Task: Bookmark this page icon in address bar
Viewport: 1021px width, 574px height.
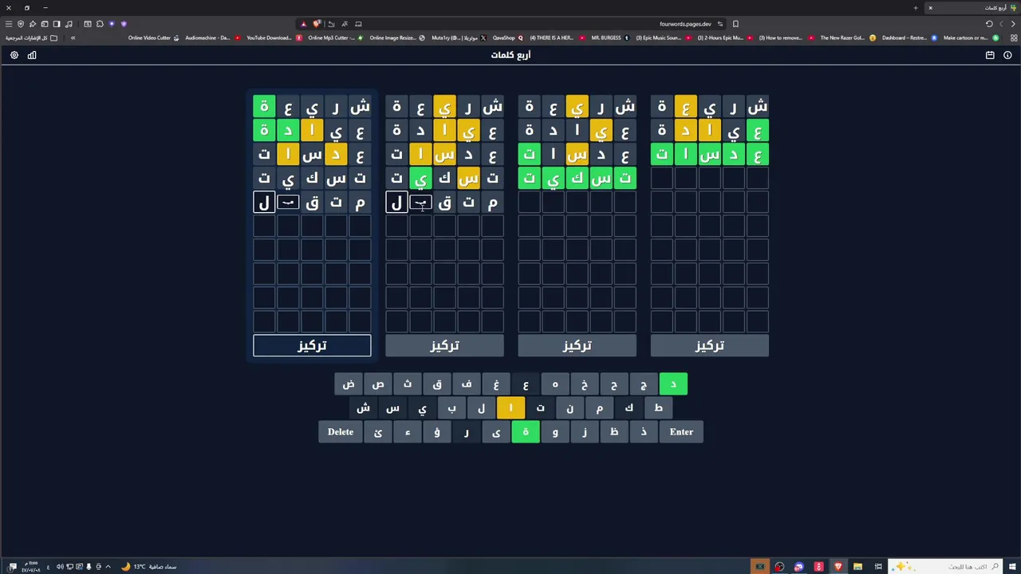Action: (735, 24)
